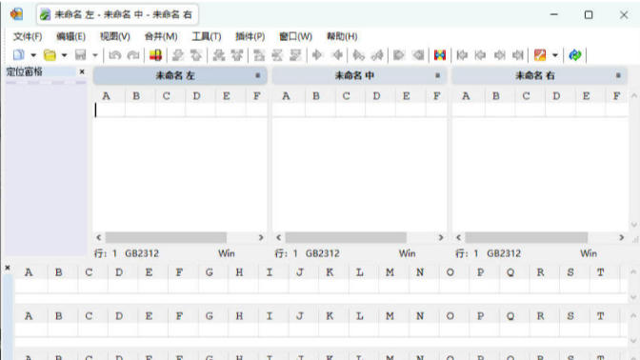
Task: Click the All Left copy icon
Action: 418,54
